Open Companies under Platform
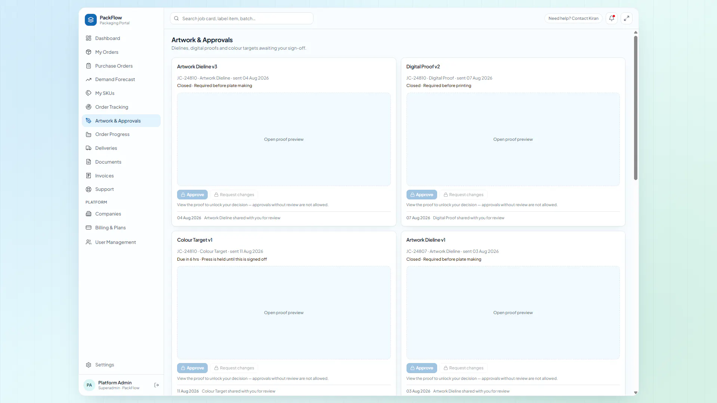Screen dimensions: 717x403 coord(121,214)
